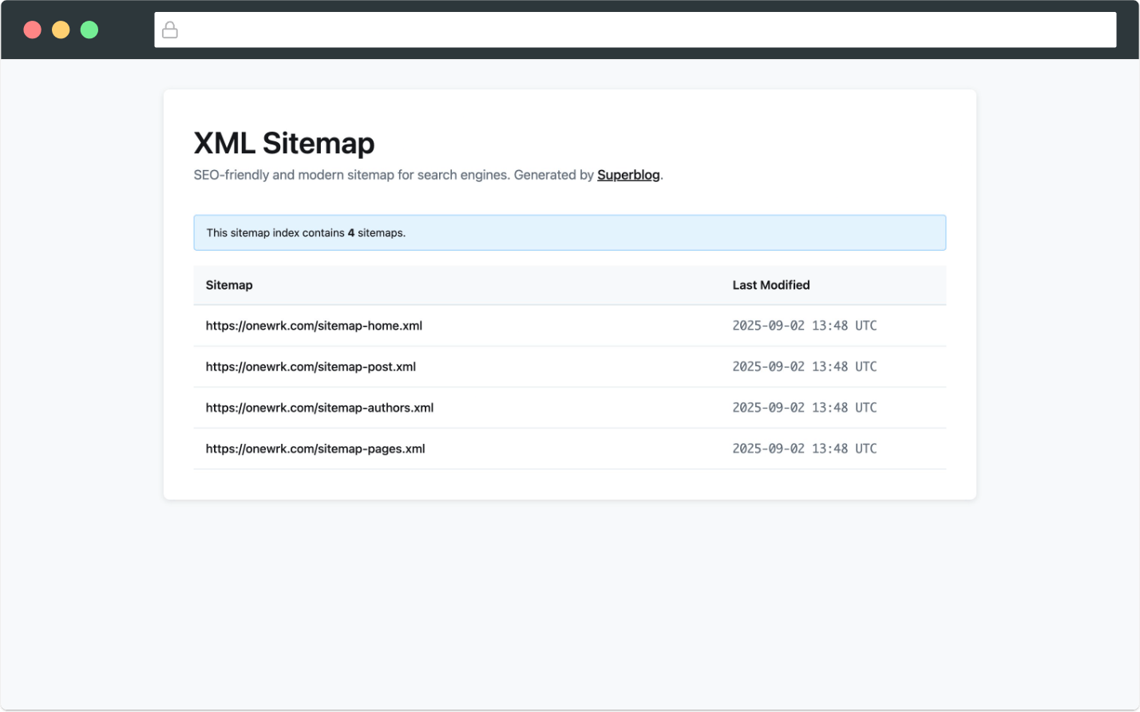Click the yellow traffic light control
Viewport: 1140px width, 712px height.
click(x=61, y=29)
